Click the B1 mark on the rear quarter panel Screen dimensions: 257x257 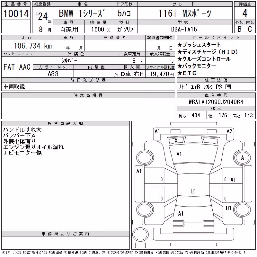tap(228, 208)
